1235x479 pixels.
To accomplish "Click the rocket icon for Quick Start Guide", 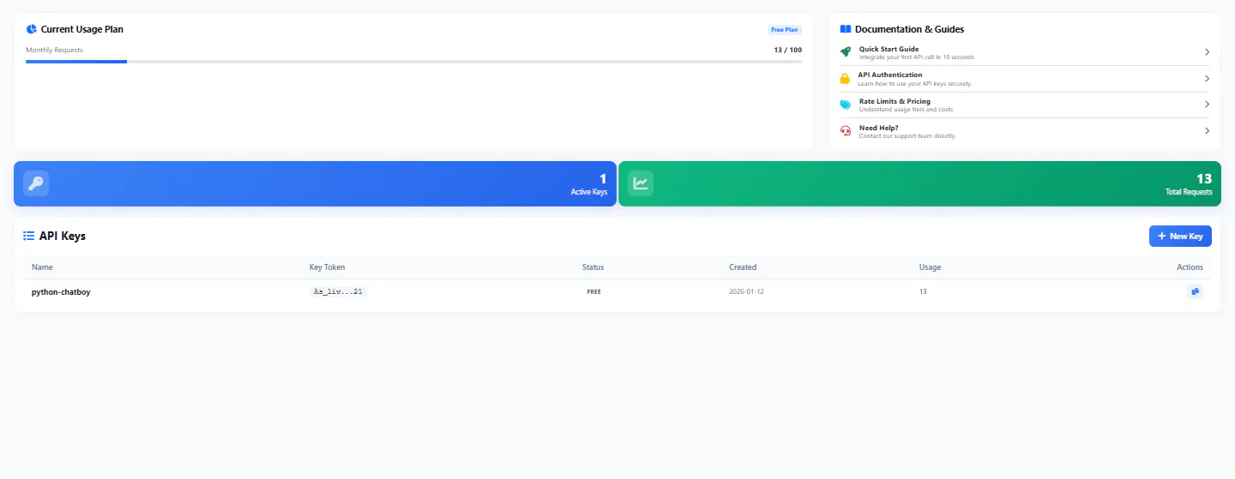I will click(846, 52).
